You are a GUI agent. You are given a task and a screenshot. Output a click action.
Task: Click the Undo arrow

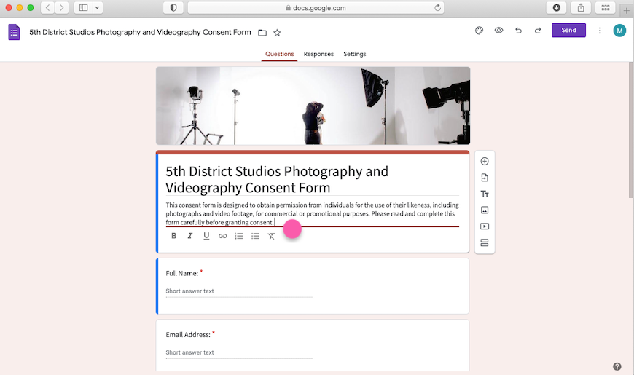coord(518,31)
